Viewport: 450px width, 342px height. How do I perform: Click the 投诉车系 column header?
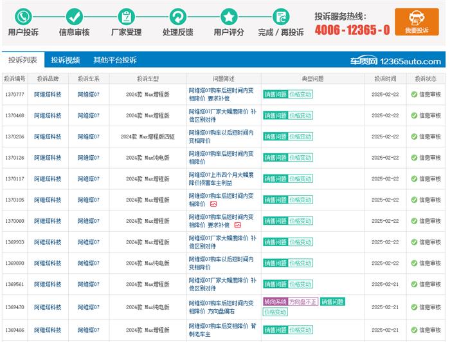click(x=89, y=79)
